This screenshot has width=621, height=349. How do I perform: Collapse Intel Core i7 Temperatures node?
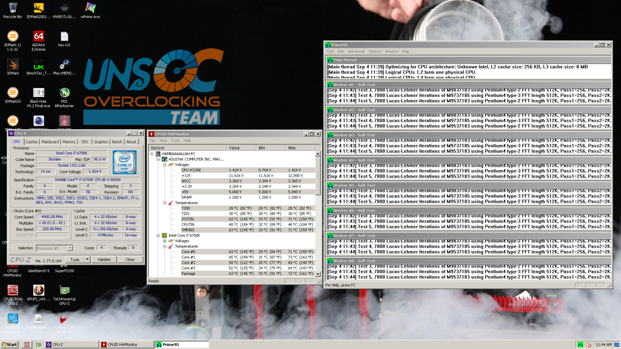click(164, 246)
